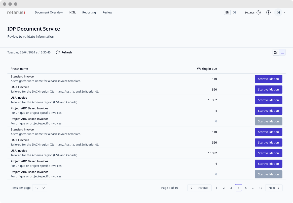Image resolution: width=293 pixels, height=203 pixels.
Task: Go to page 12
Action: (261, 188)
